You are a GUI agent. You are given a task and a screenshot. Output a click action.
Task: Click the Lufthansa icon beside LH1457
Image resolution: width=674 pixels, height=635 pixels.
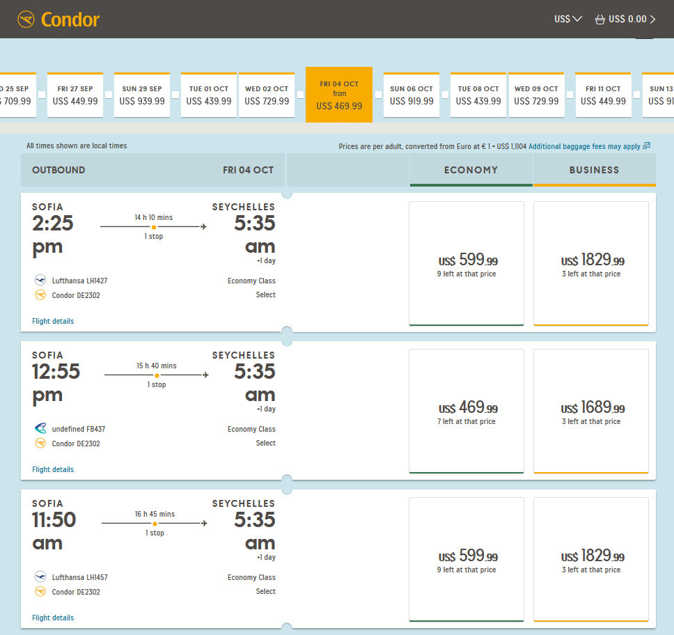40,577
